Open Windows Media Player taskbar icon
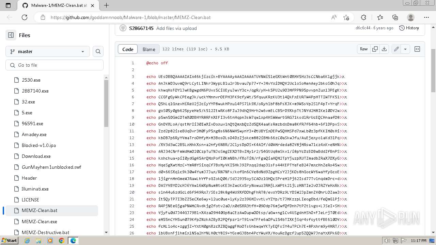This screenshot has width=436, height=245. [x=50, y=241]
